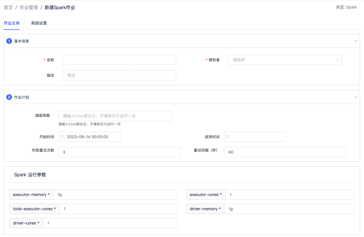Viewport: 364px width, 237px height.
Task: Click the 基本信息 section title
Action: [x=22, y=41]
